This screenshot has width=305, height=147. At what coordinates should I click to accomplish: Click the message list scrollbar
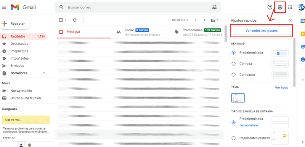tap(226, 33)
